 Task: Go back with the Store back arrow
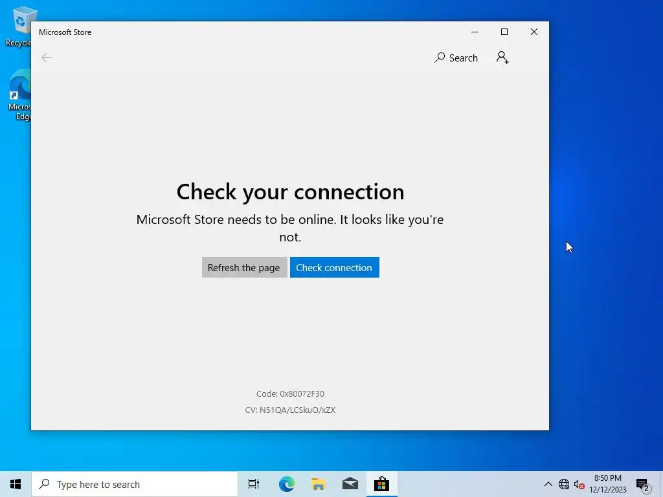pyautogui.click(x=47, y=58)
